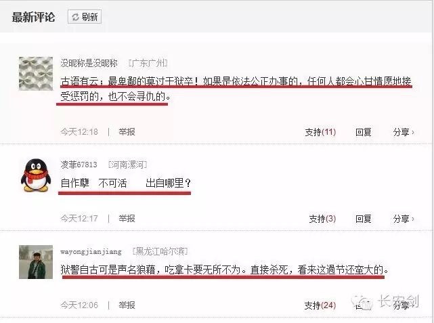
Task: Report the 12:18 comment via 举报
Action: pos(127,132)
